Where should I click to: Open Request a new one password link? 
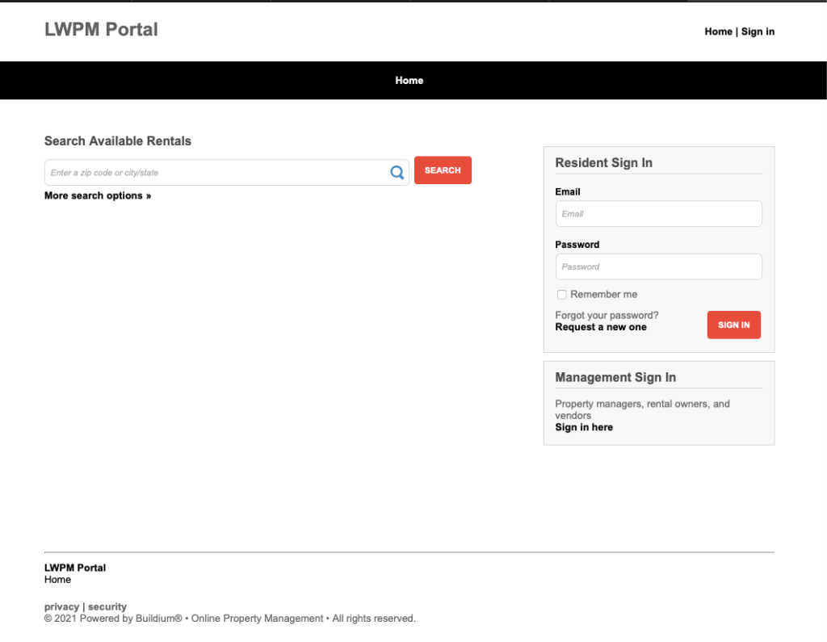(601, 327)
